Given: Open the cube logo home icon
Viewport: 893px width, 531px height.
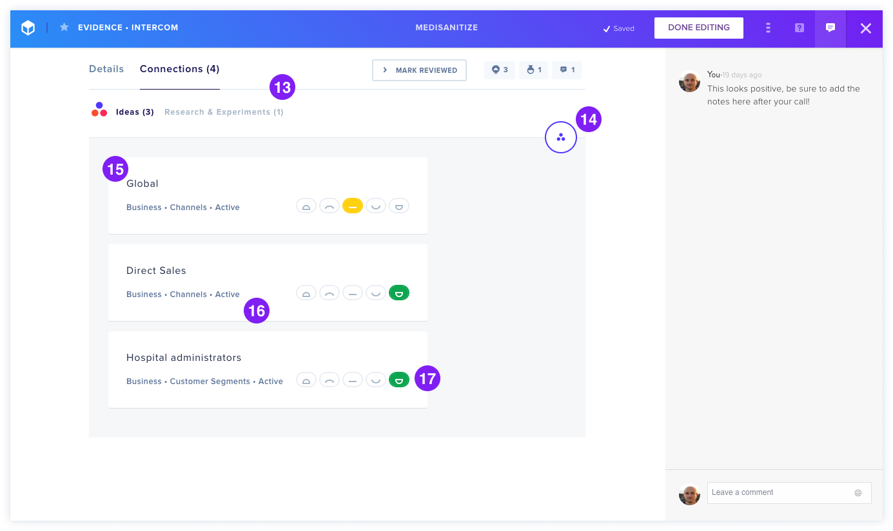Looking at the screenshot, I should (x=28, y=28).
